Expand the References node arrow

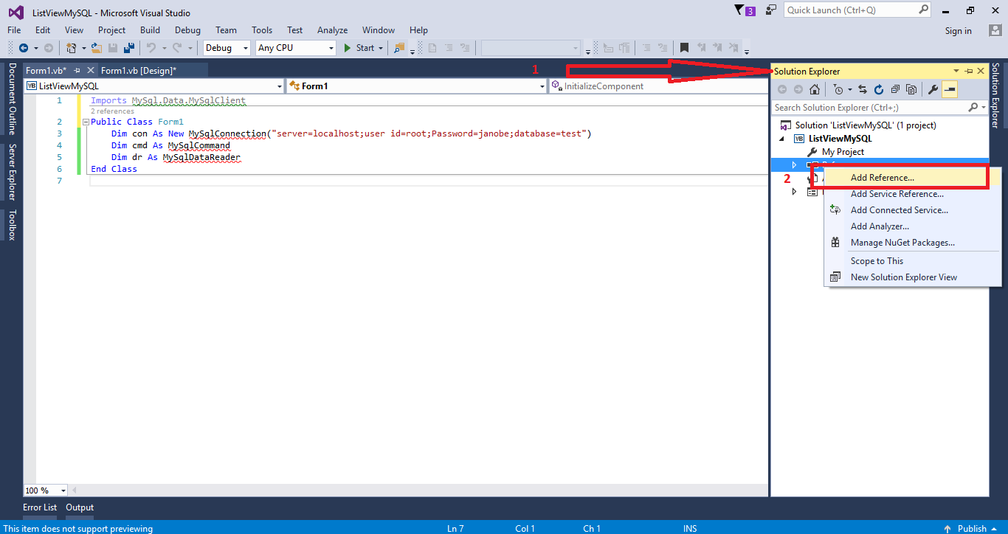[x=795, y=164]
